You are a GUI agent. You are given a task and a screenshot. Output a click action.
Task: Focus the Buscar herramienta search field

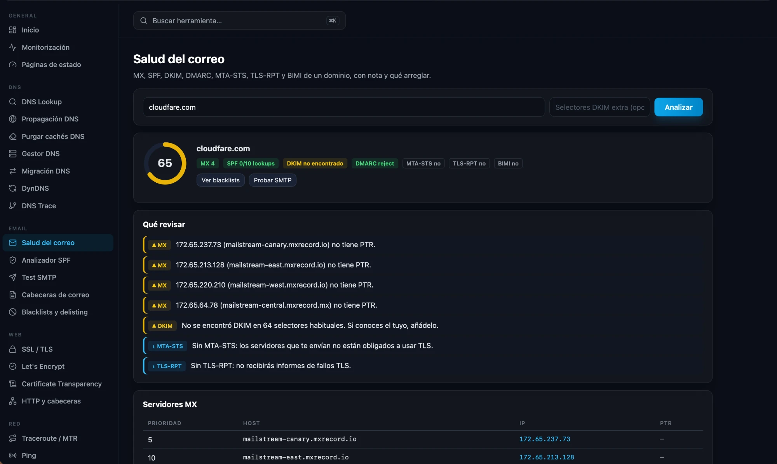pos(239,21)
